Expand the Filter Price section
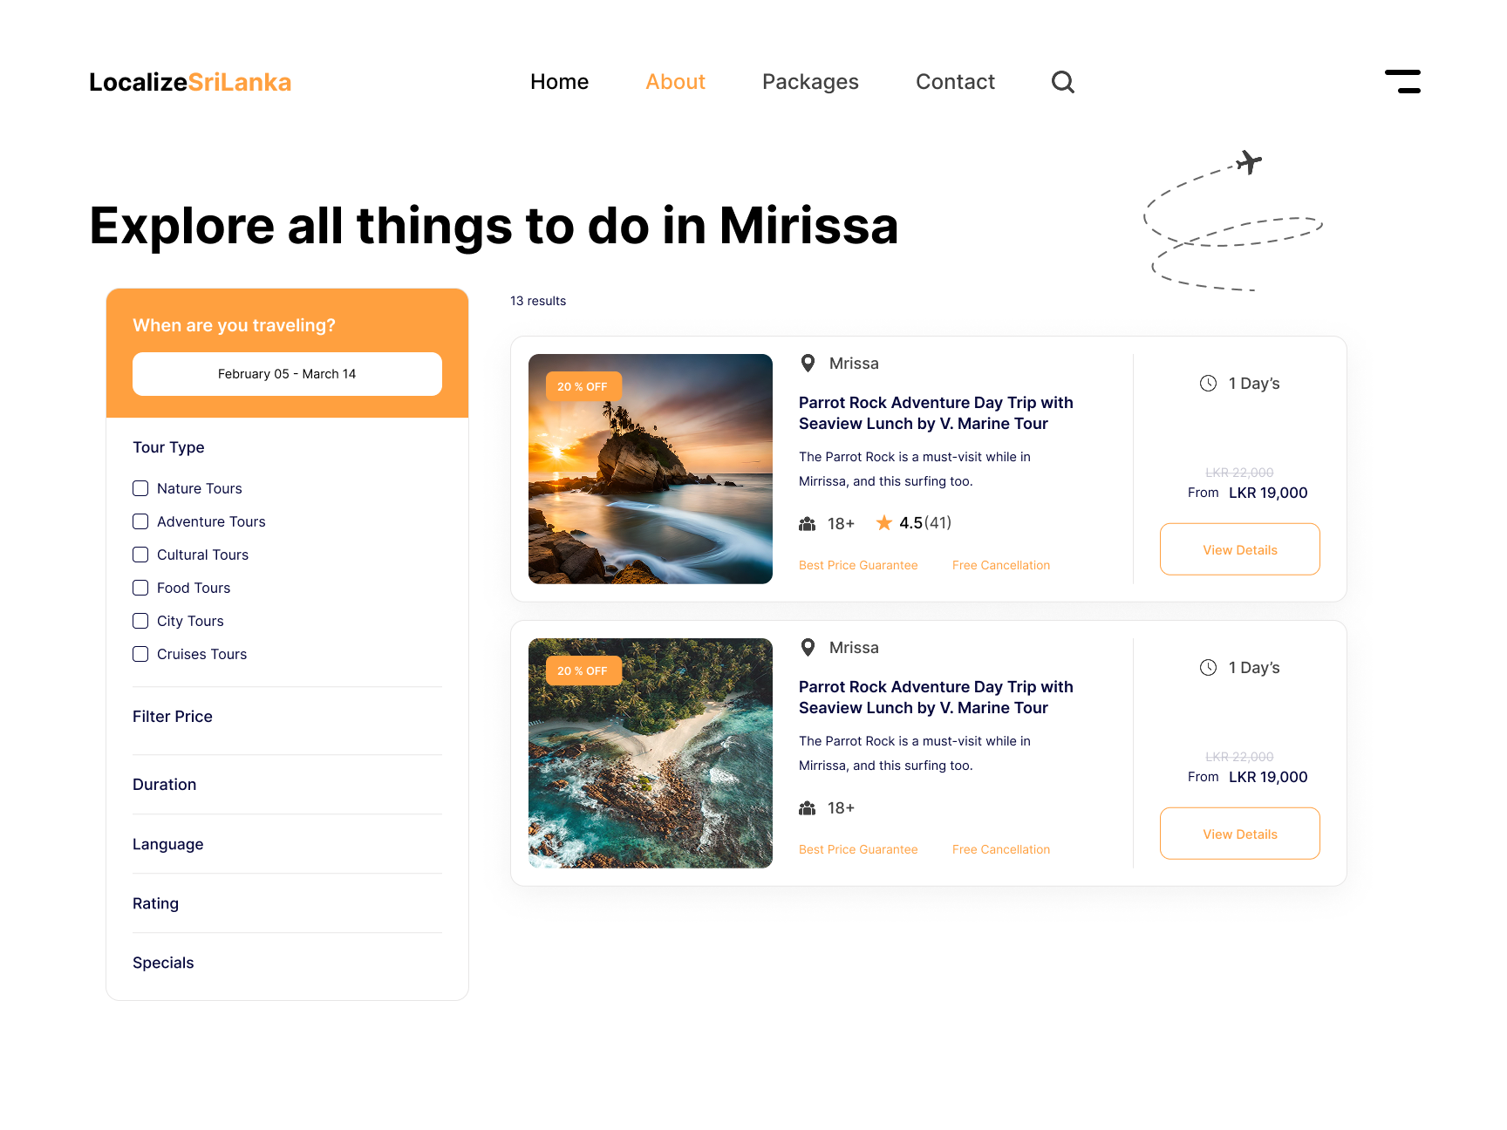The height and width of the screenshot is (1130, 1507). click(x=172, y=716)
